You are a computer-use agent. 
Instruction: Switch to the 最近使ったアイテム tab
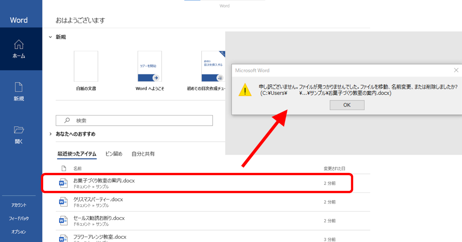coord(77,154)
